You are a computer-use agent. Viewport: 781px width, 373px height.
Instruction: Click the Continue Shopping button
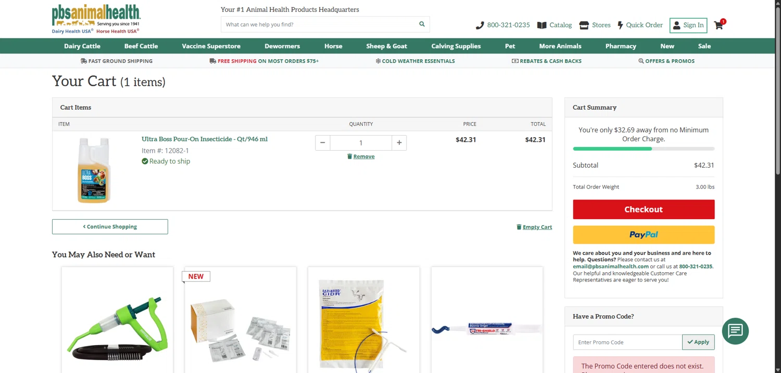coord(110,227)
